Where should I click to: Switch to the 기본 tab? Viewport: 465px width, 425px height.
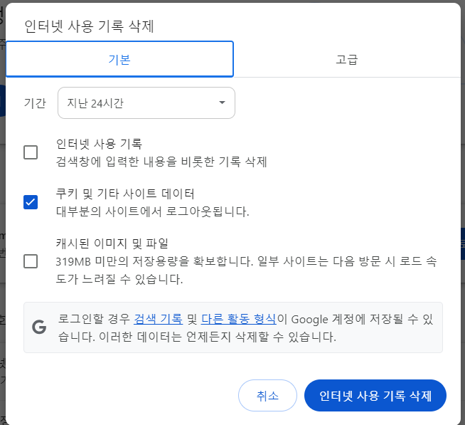(119, 59)
